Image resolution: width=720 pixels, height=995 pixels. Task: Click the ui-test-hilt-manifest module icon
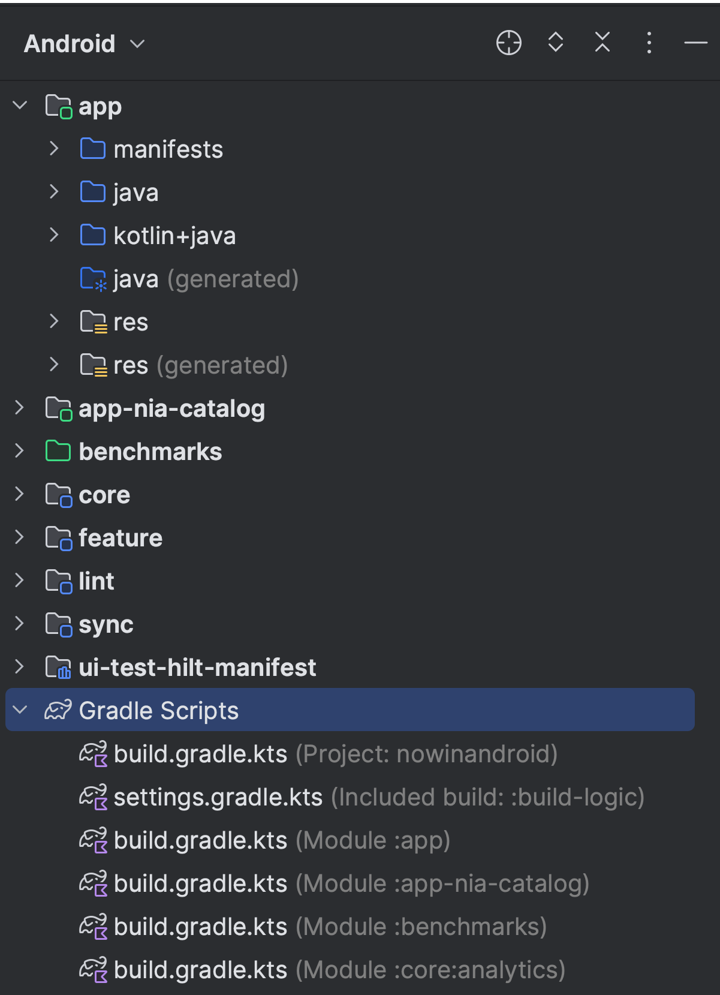(58, 667)
